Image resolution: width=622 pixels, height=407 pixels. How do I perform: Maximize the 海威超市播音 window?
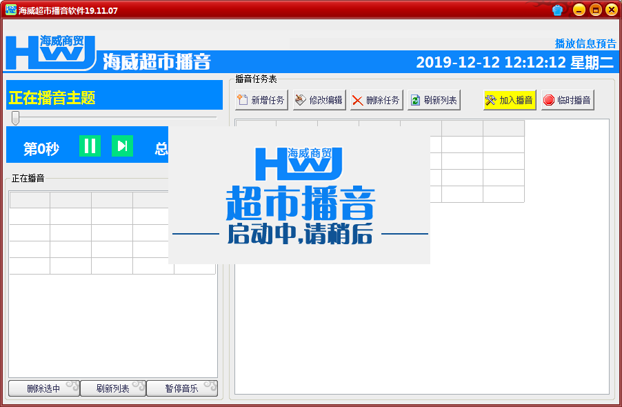point(595,10)
